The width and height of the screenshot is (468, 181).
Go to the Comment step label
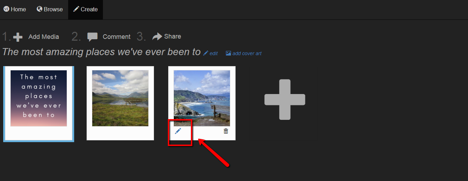pyautogui.click(x=117, y=37)
